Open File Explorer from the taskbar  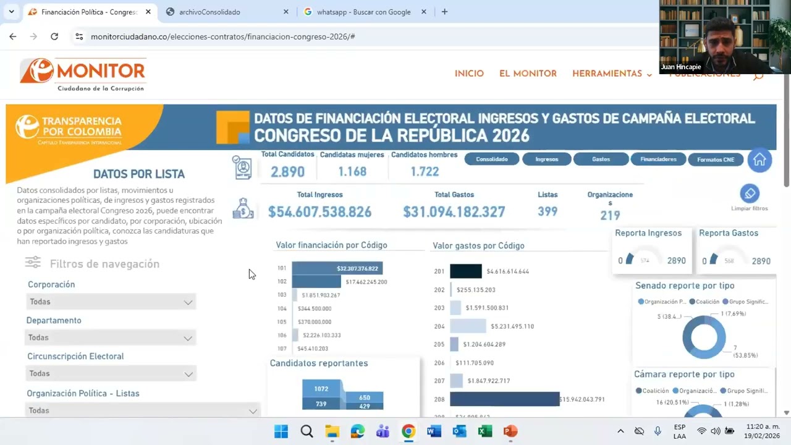[x=332, y=431]
